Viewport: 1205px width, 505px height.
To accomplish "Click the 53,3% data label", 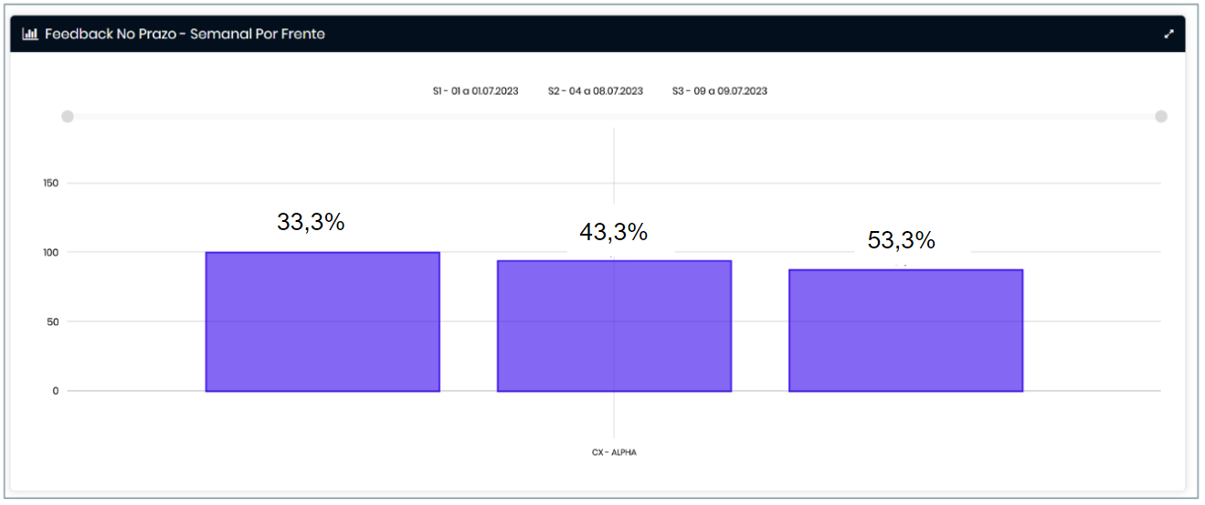I will [901, 241].
